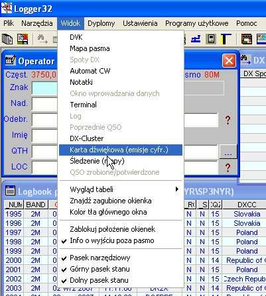This screenshot has height=296, width=266.
Task: Choose Znajdź zagubione okienka
Action: tap(121, 201)
